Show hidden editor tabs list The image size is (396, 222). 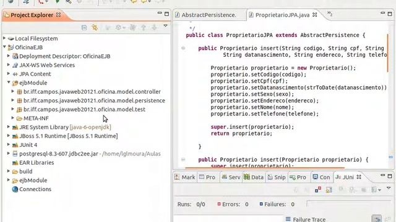[330, 14]
